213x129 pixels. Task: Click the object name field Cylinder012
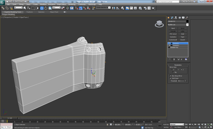point(177,21)
